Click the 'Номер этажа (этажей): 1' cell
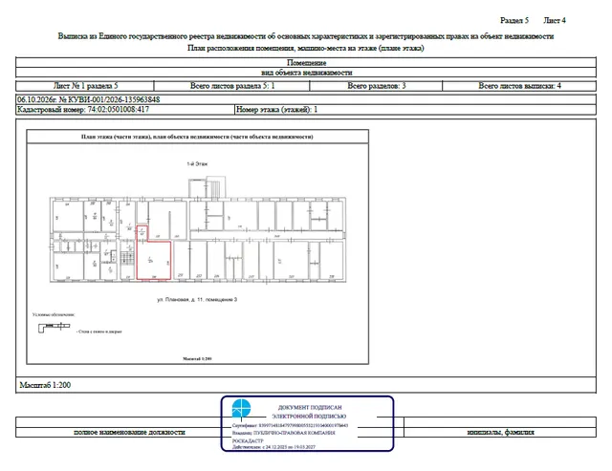612x471 pixels. tap(415, 110)
